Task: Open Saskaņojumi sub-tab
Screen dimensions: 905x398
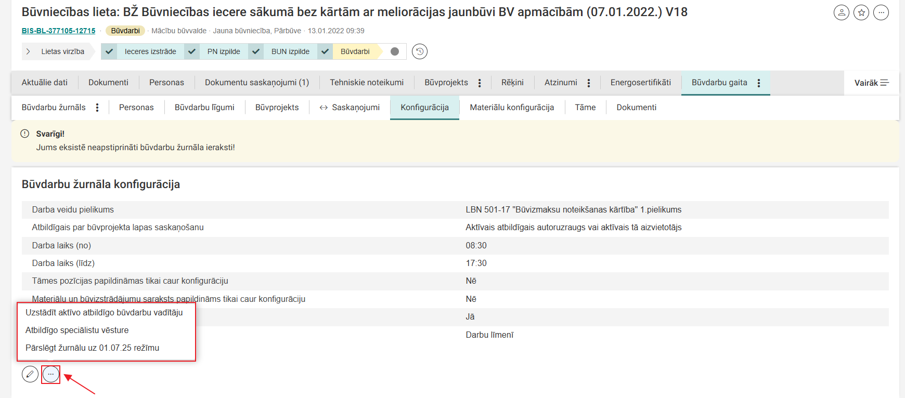Action: point(350,108)
